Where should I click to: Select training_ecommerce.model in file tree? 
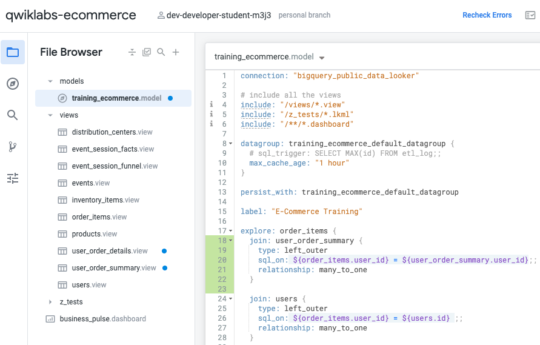113,98
